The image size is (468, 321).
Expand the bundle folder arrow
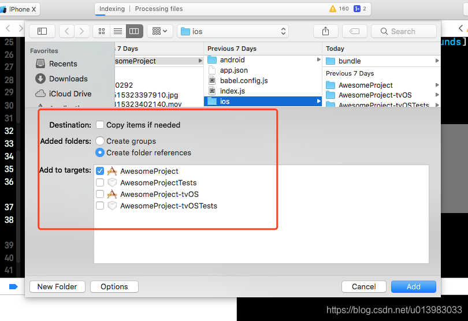click(437, 61)
